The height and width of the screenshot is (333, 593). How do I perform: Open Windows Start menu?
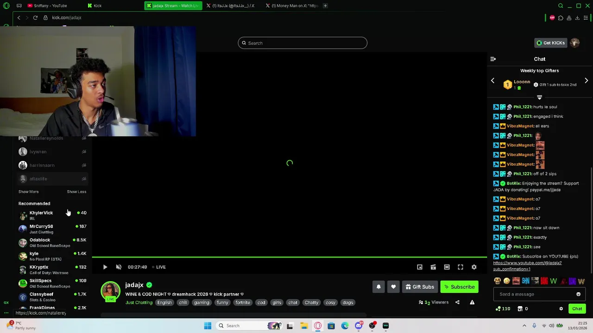click(208, 326)
